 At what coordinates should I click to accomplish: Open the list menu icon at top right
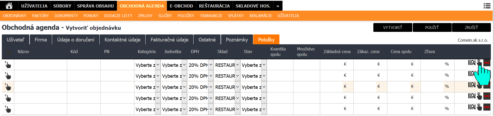click(x=487, y=6)
